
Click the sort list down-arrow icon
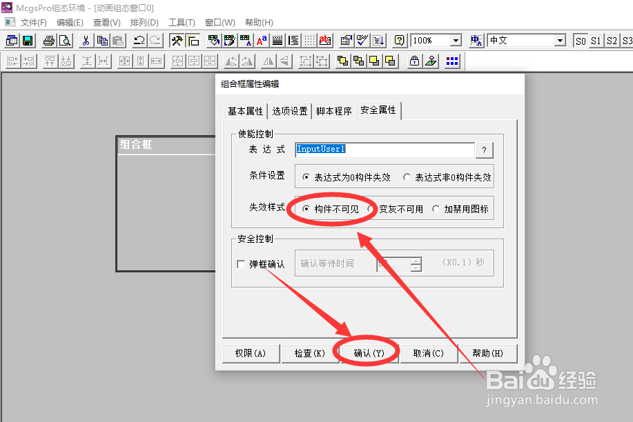pyautogui.click(x=378, y=41)
